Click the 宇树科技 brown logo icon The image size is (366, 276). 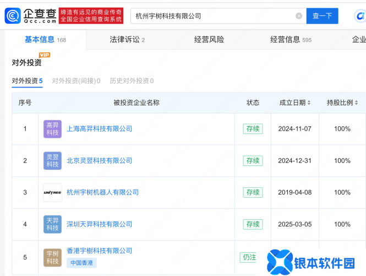(52, 257)
